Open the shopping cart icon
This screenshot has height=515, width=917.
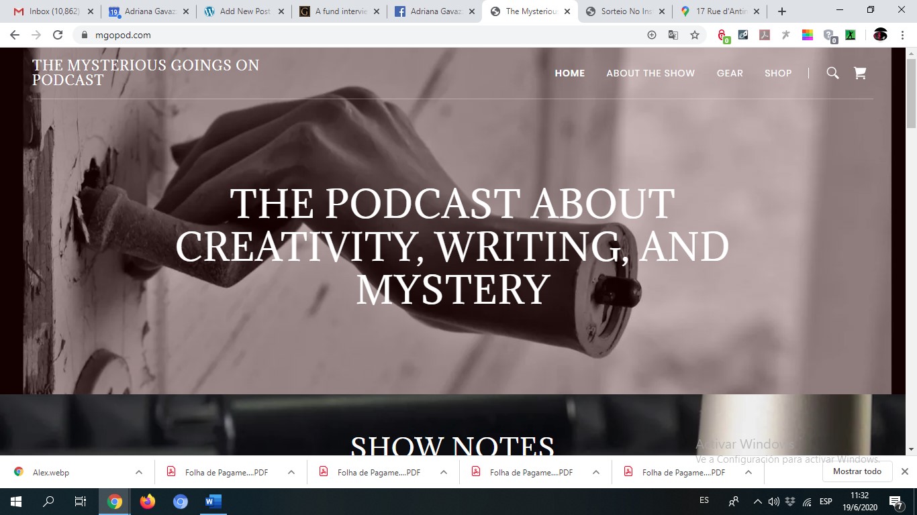(860, 73)
